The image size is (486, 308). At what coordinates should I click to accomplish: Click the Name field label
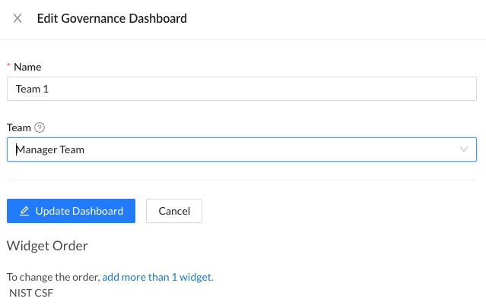click(27, 67)
